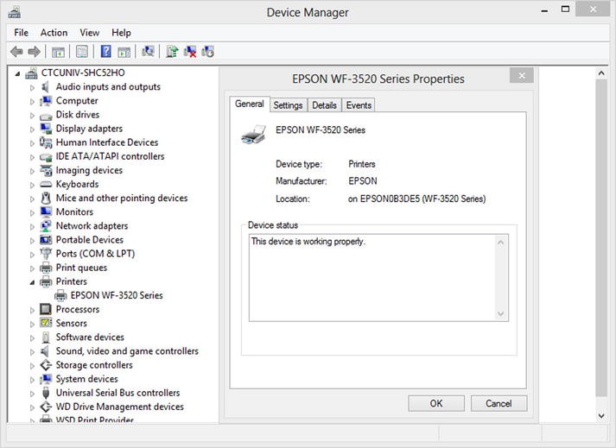Expand the Portable Devices arrow
616x448 pixels.
point(32,240)
